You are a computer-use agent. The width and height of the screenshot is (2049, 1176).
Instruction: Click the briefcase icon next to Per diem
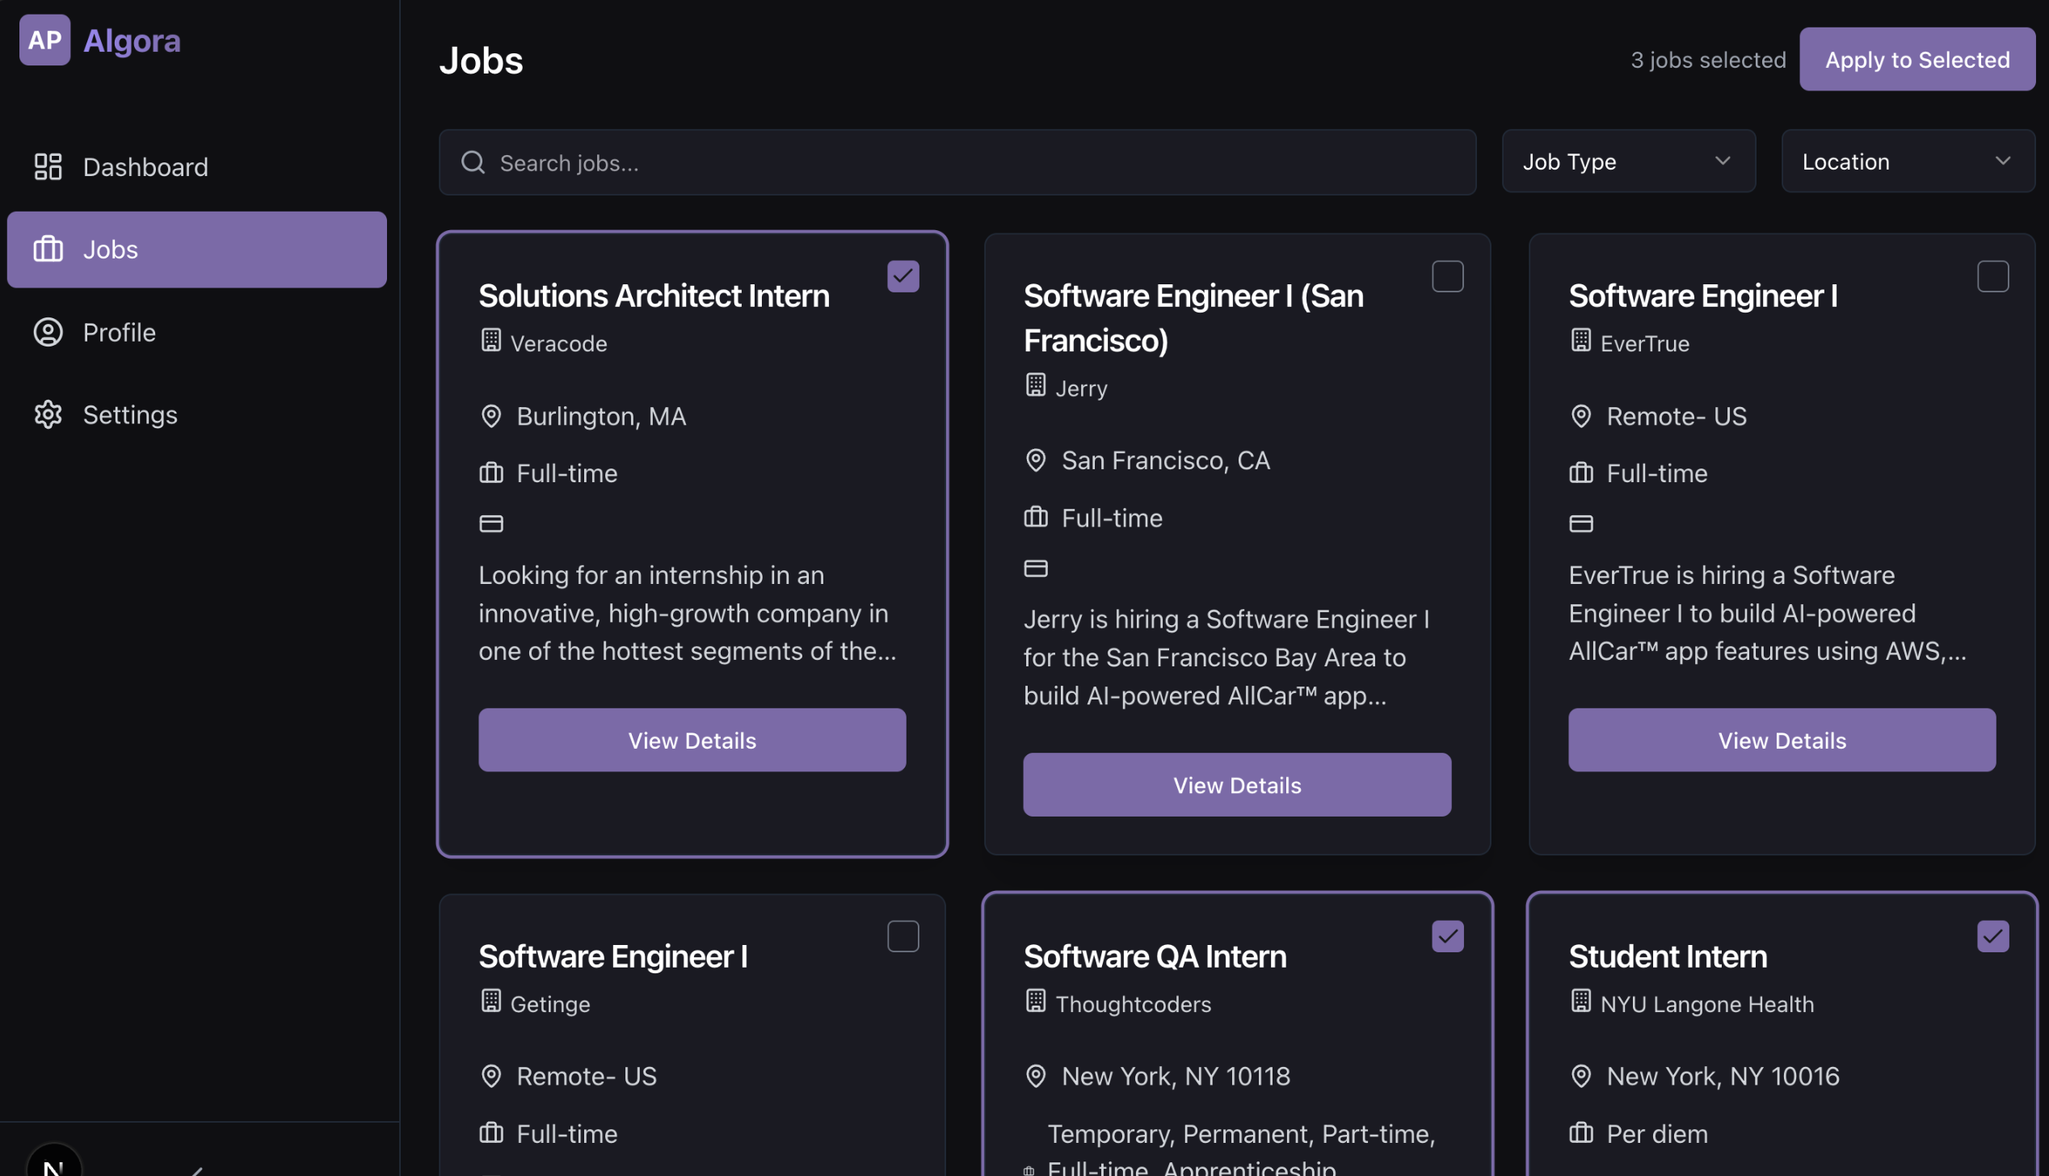tap(1580, 1133)
